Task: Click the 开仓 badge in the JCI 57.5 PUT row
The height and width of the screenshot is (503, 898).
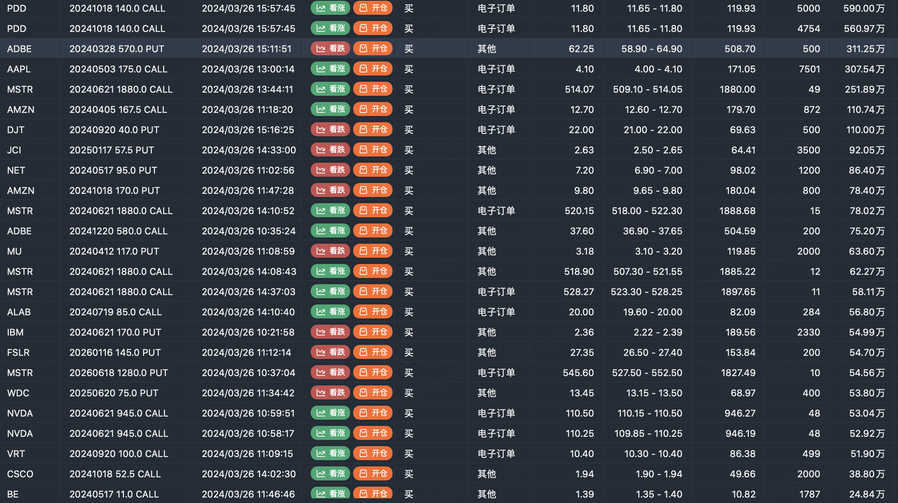Action: (373, 150)
